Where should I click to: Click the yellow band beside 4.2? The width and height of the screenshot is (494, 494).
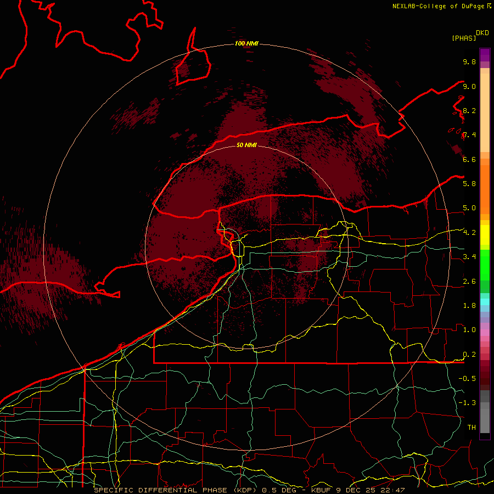tap(485, 235)
